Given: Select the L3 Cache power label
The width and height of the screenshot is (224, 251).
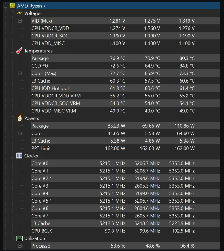Looking at the screenshot, I should (x=41, y=141).
